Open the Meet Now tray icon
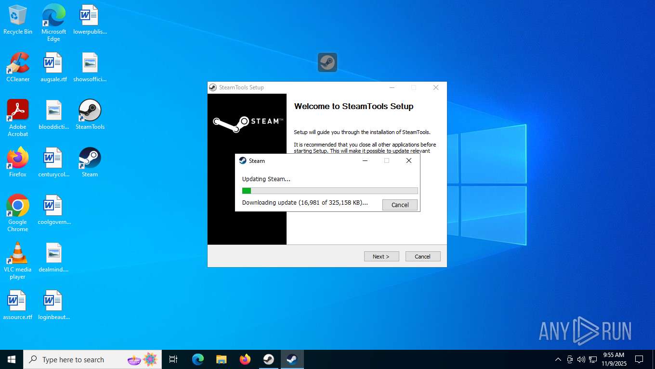Image resolution: width=655 pixels, height=369 pixels. coord(570,359)
